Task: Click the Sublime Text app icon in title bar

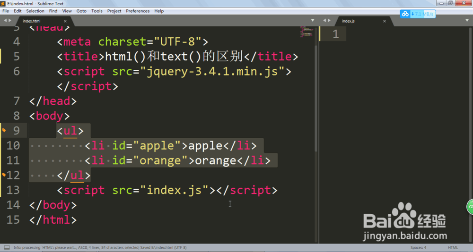Action: pos(3,4)
